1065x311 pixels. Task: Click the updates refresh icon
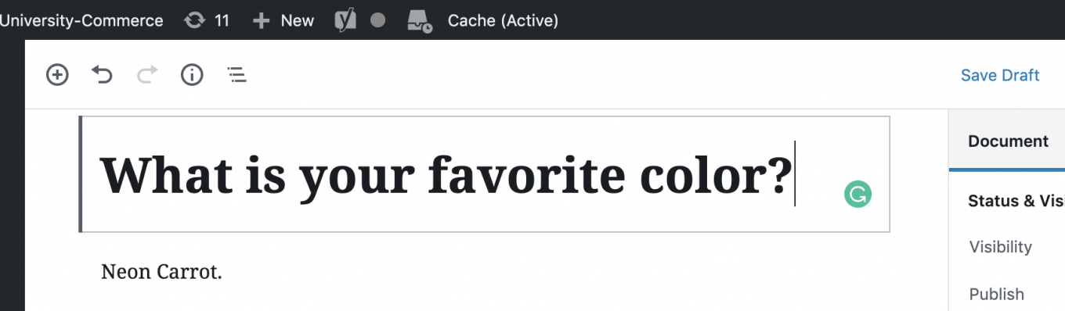pos(193,20)
